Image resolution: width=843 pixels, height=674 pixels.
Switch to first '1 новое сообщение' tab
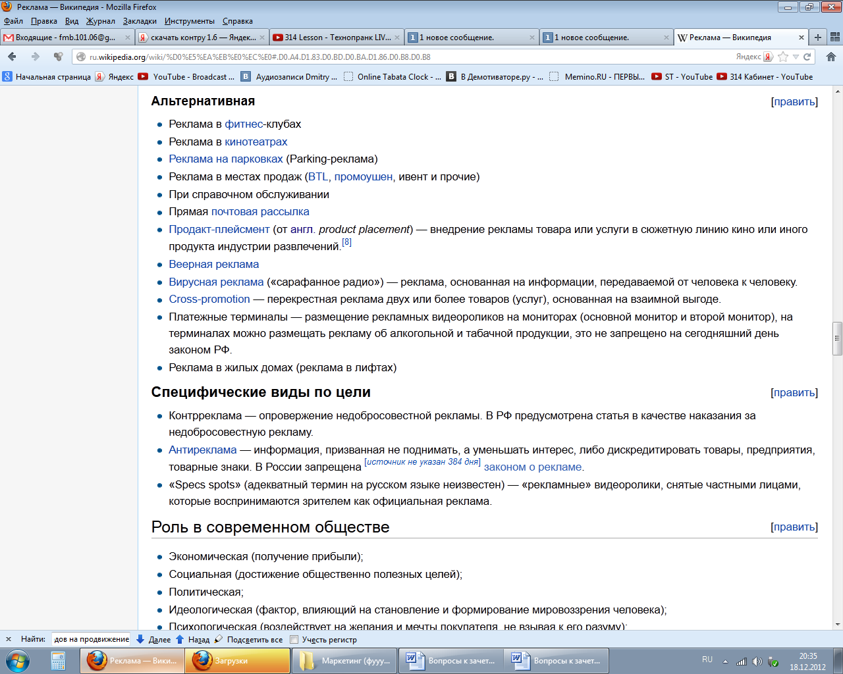point(471,38)
